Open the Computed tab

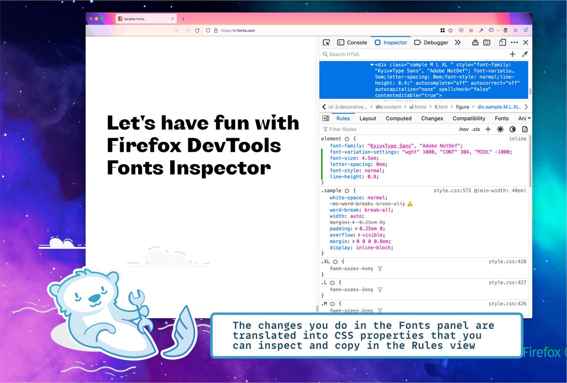coord(398,118)
